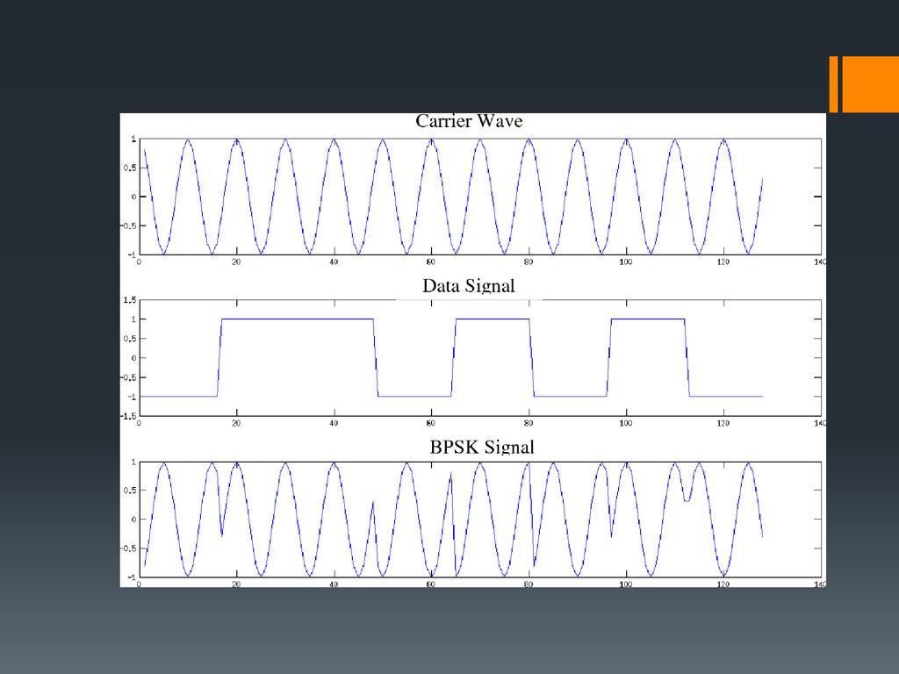The image size is (899, 674).
Task: Select the Carrier Wave sine plot
Action: 480,197
